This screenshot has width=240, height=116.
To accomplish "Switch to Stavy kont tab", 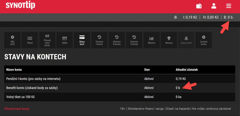I will coord(82,40).
